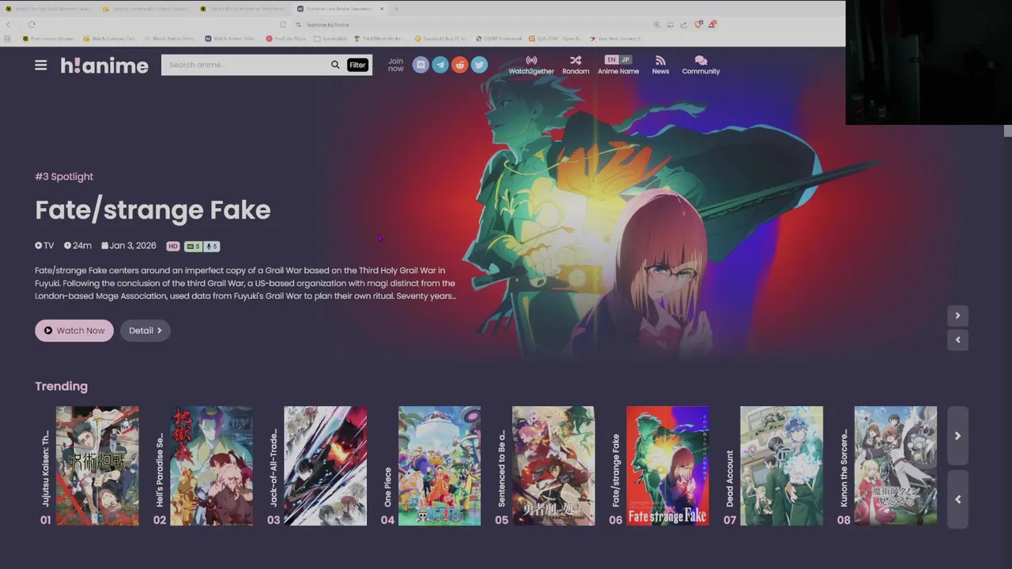Click the dub episode count badge
This screenshot has height=569, width=1012.
point(212,246)
